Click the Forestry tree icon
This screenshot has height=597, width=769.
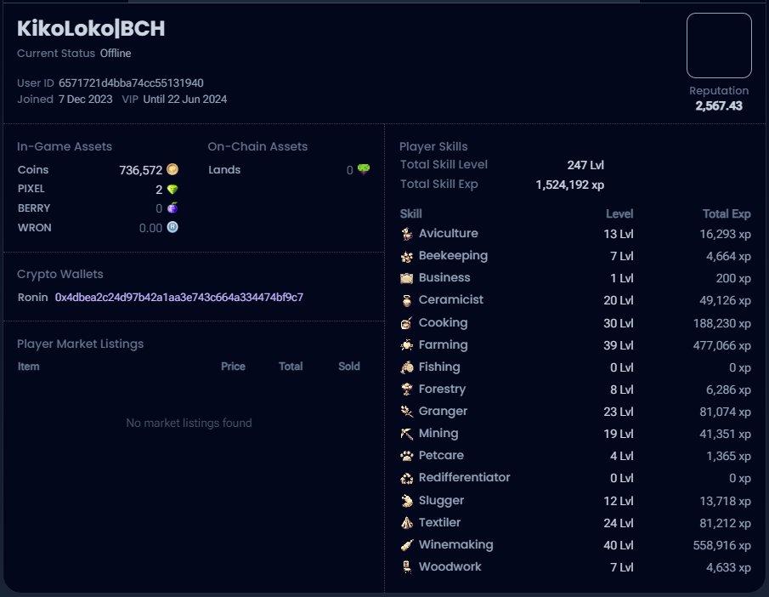406,389
